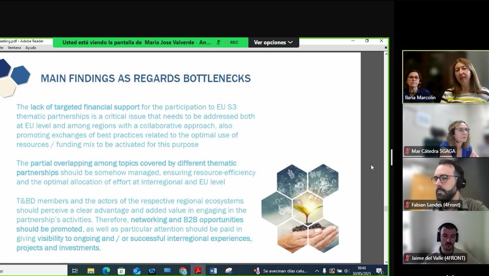Image resolution: width=489 pixels, height=276 pixels.
Task: Click the panel divider drag handle
Action: [x=392, y=157]
